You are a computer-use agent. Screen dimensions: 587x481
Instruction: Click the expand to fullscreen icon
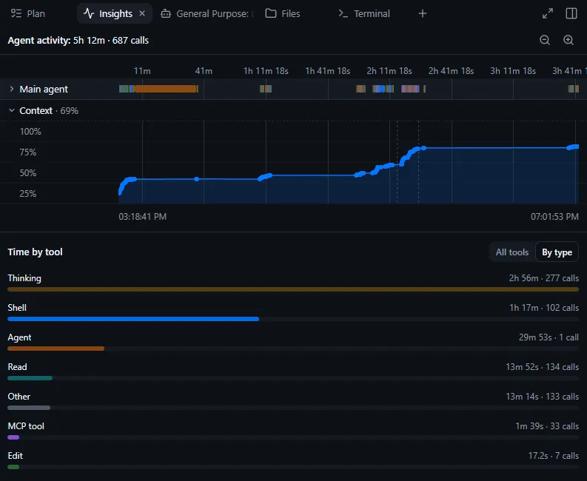[548, 14]
